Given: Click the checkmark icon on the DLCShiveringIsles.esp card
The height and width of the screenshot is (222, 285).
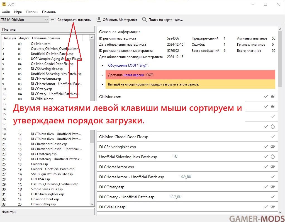Looking at the screenshot, I should pos(266,147).
